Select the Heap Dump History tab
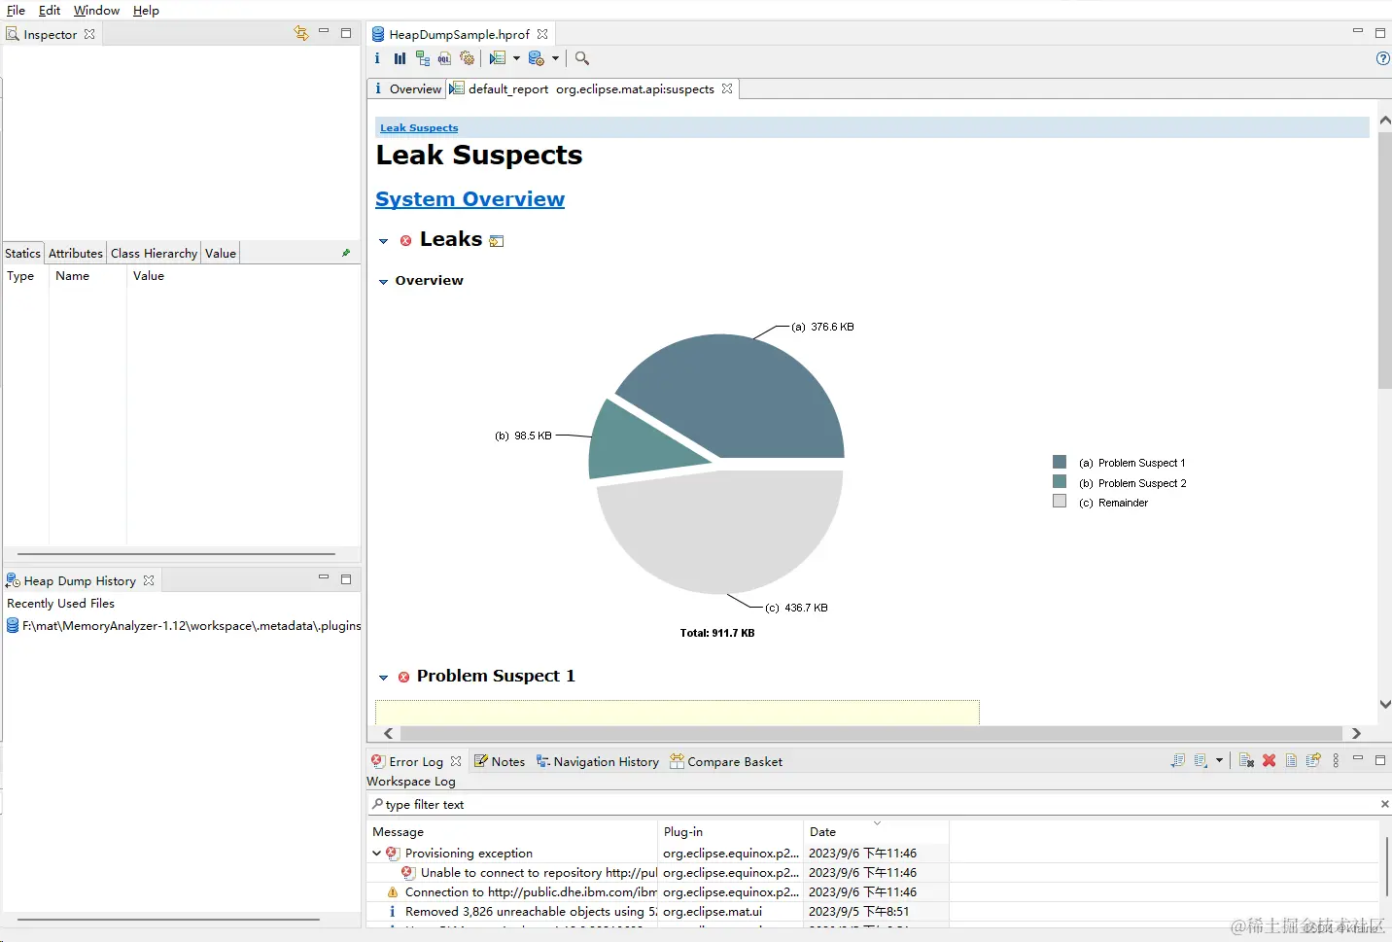The image size is (1392, 942). pos(80,580)
